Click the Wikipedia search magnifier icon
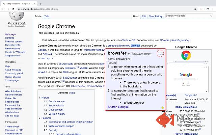 211,16
